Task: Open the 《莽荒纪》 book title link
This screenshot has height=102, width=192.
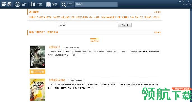Action: pyautogui.click(x=54, y=47)
